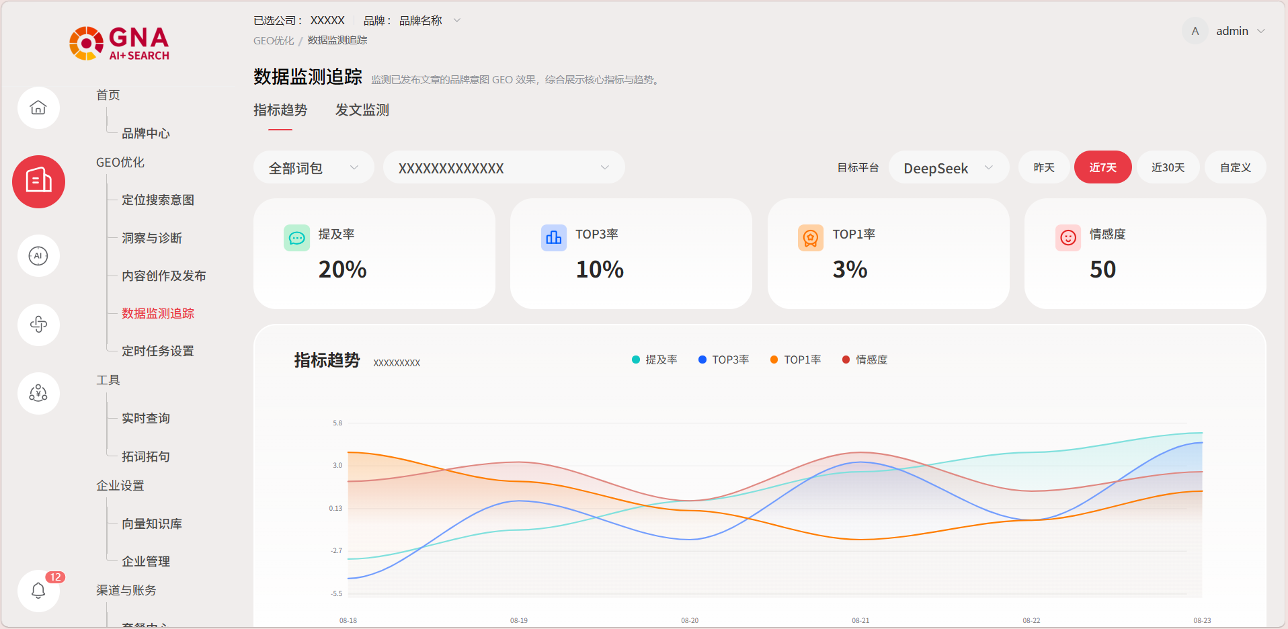Expand the admin account menu

pos(1241,31)
